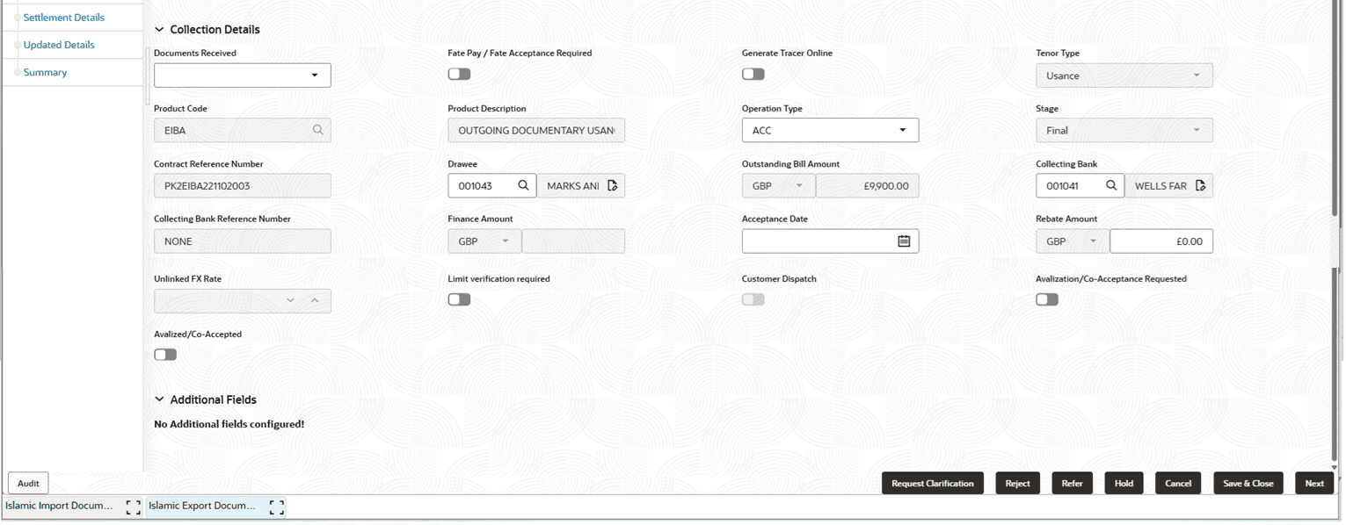1346x525 pixels.
Task: Open the Product Code search lookup
Action: [x=318, y=129]
